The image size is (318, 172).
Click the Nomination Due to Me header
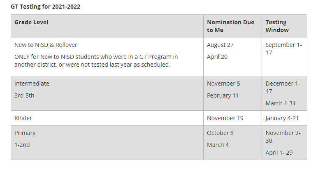click(x=230, y=26)
